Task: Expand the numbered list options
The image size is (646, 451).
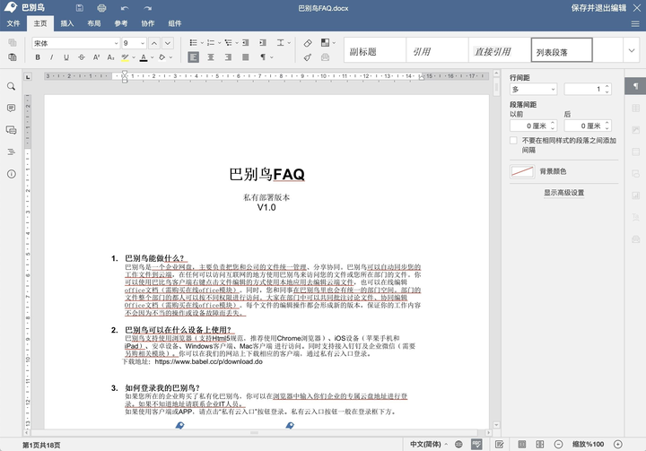Action: coord(219,43)
